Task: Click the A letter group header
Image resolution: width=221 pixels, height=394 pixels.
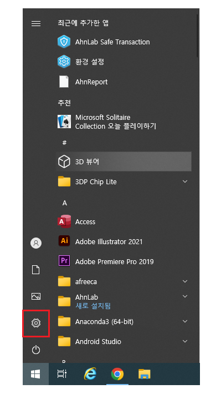Action: (x=64, y=203)
